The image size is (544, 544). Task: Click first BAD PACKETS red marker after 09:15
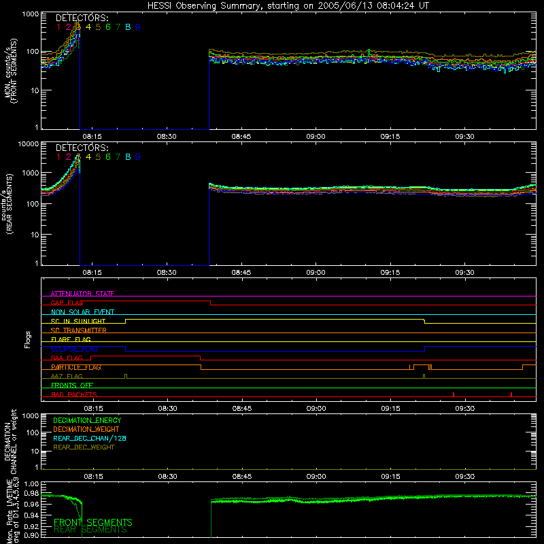coord(454,394)
